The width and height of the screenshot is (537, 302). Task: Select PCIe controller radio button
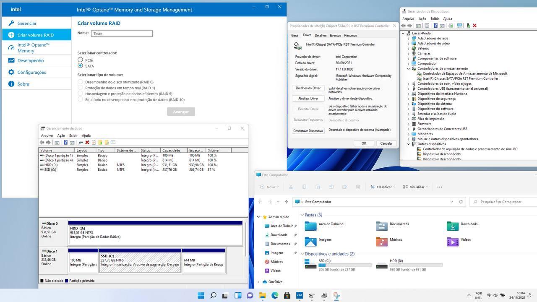click(x=80, y=60)
